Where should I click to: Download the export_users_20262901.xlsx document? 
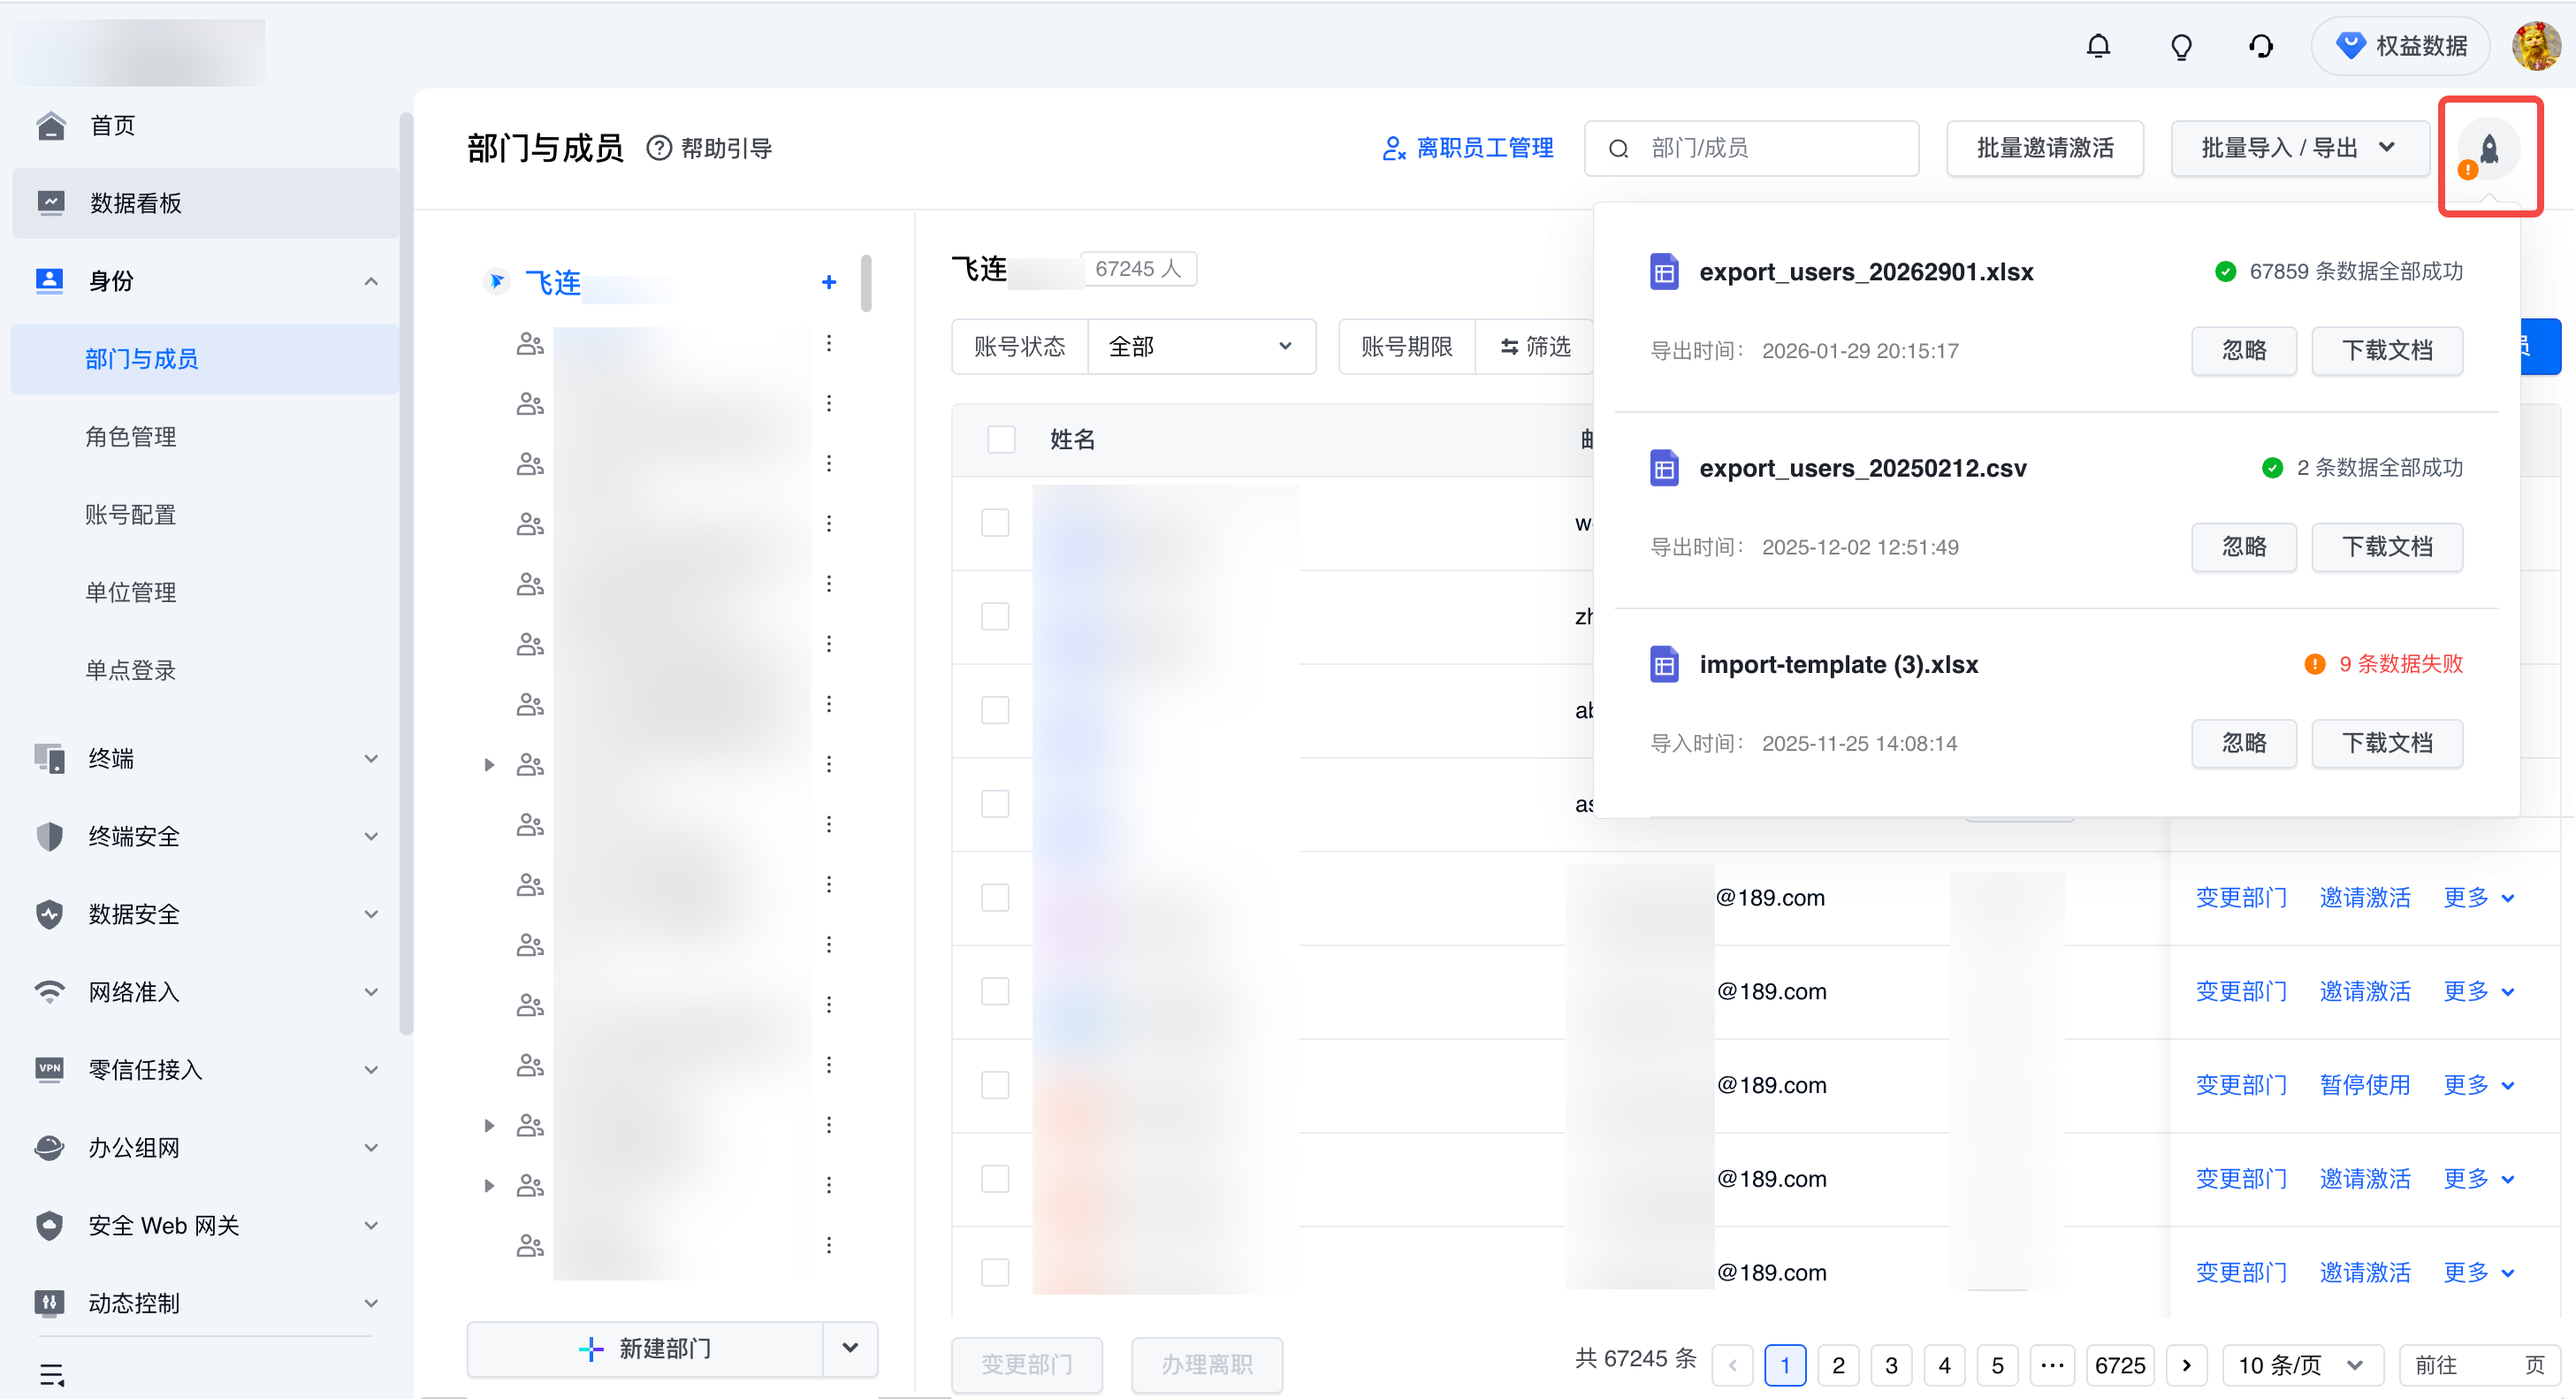pyautogui.click(x=2387, y=351)
